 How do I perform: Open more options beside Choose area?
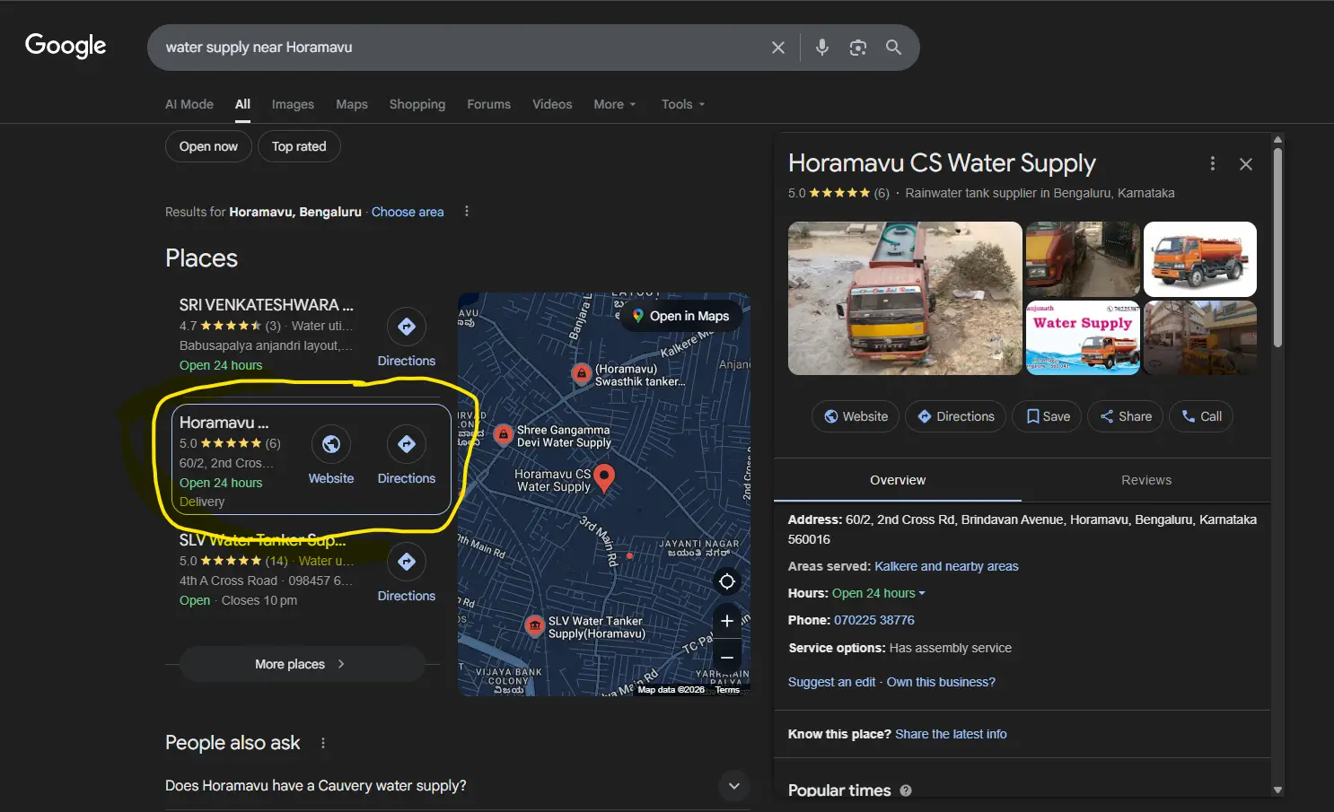(466, 212)
